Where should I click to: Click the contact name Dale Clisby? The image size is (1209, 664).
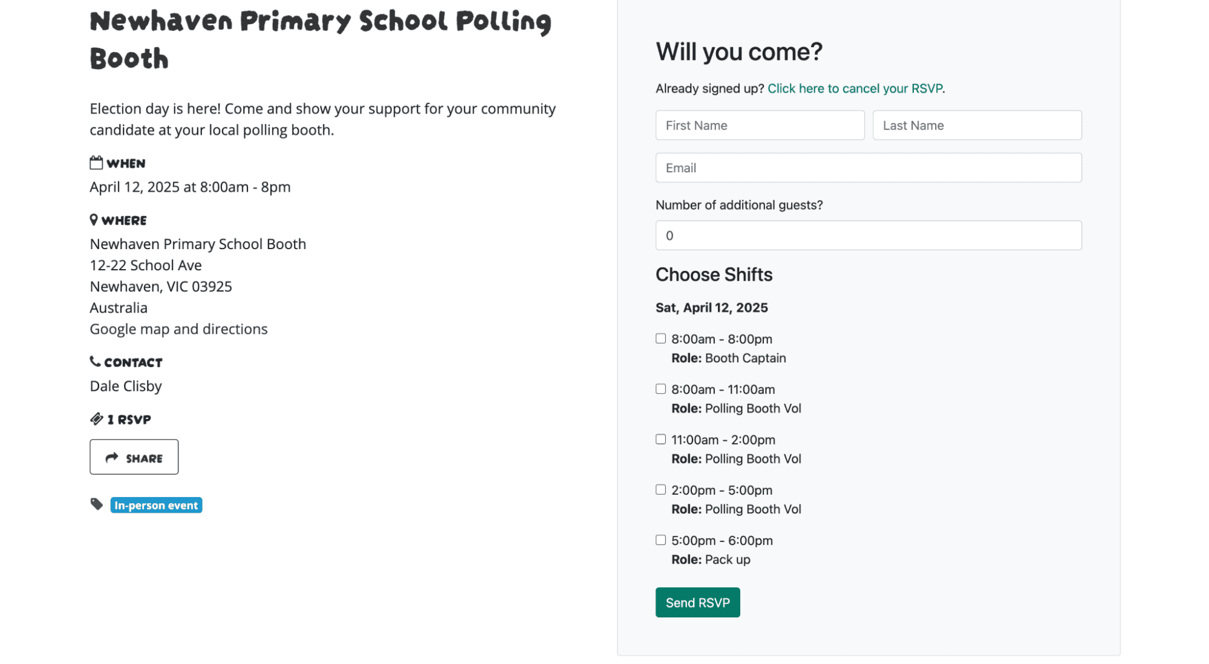pos(126,386)
